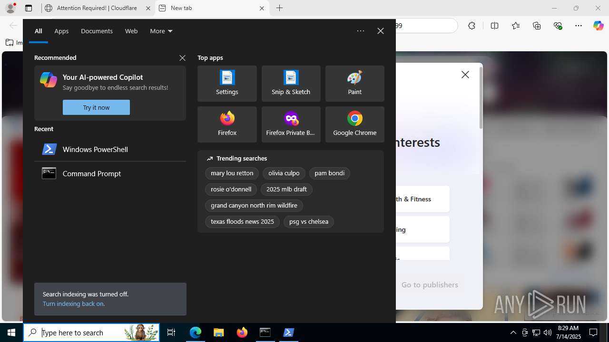Open Copilot sidebar in Edge
The image size is (609, 342).
pyautogui.click(x=598, y=26)
